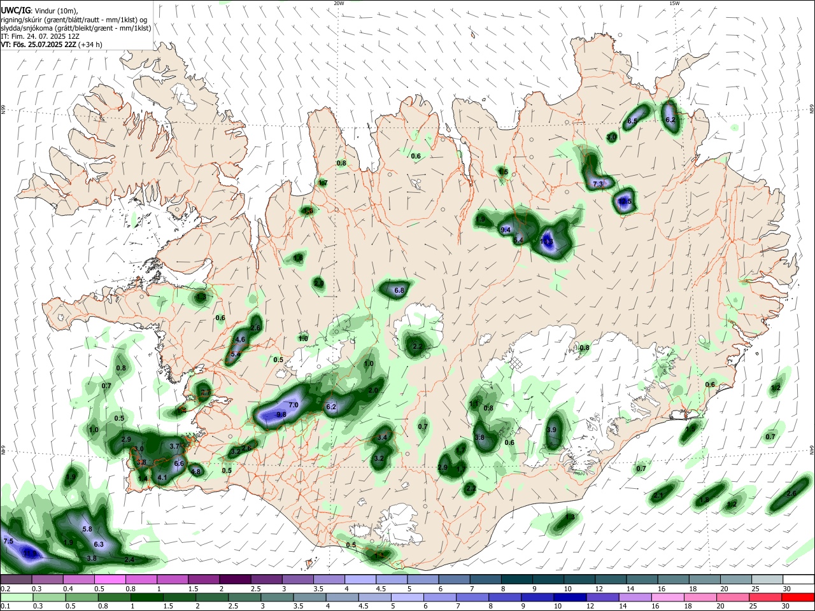
Task: Select the 2.7 precipitation value
Action: (x=205, y=393)
